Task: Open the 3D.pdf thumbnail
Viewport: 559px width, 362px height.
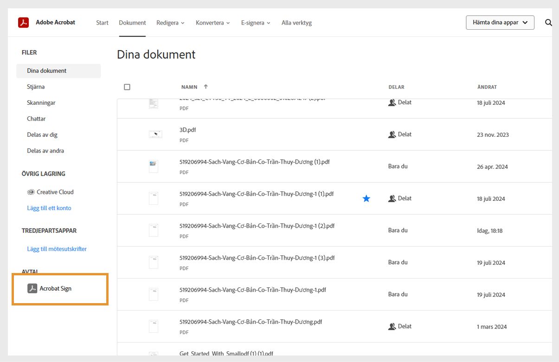Action: (155, 134)
